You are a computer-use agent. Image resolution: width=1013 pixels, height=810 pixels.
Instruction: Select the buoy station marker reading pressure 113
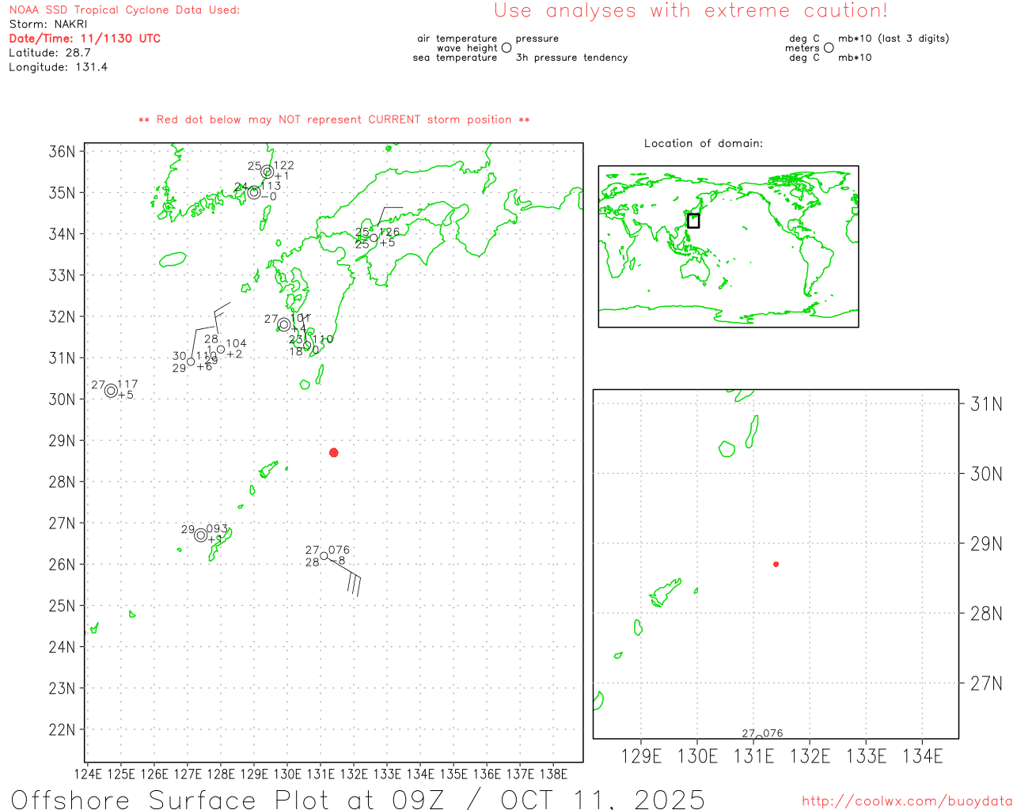click(254, 192)
